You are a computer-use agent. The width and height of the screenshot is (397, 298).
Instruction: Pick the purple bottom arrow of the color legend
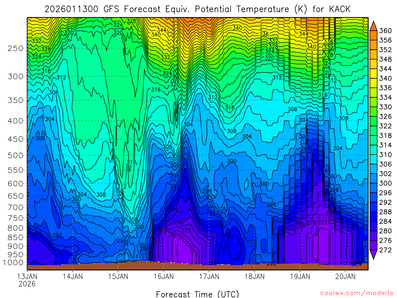[x=373, y=255]
